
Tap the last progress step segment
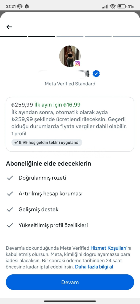pos(127,36)
